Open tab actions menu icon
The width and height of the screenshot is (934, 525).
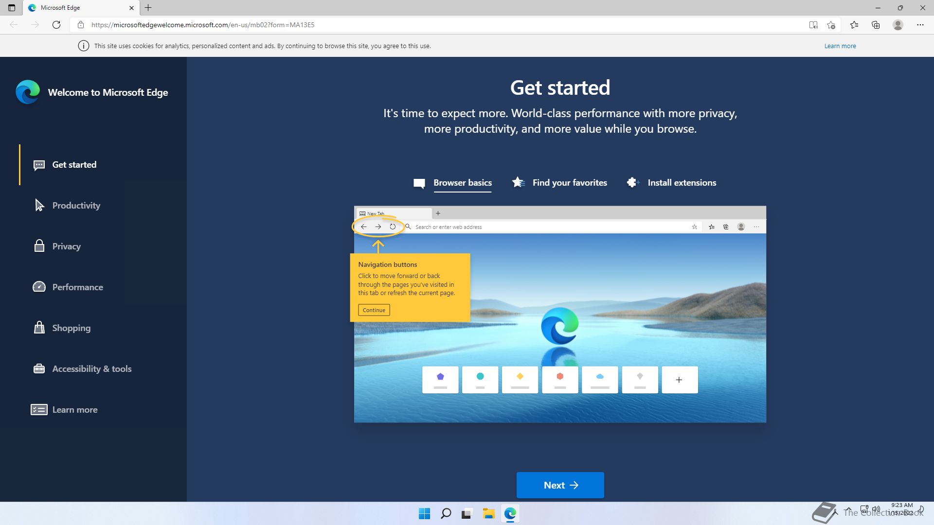pos(12,8)
